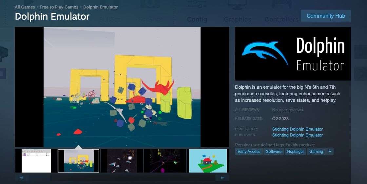Select the Software tag

point(274,152)
